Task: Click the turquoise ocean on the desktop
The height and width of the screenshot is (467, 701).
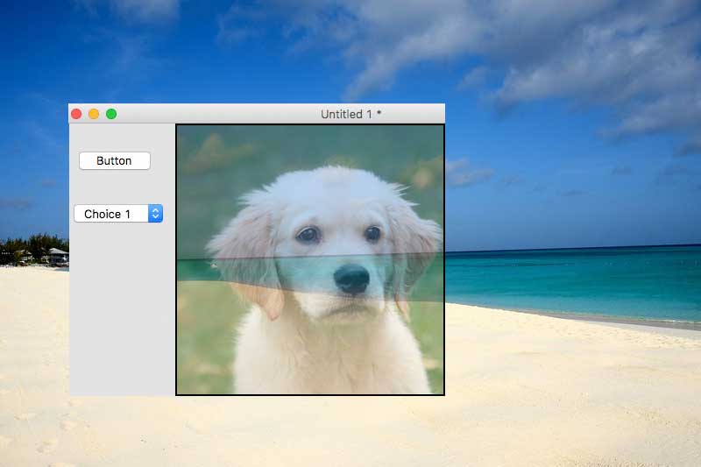Action: (570, 280)
